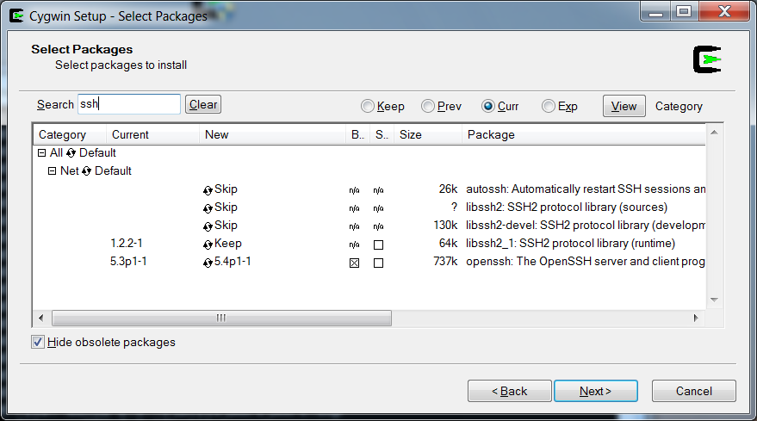This screenshot has width=757, height=421.
Task: Click the cycle icon beside All Default
Action: point(71,153)
